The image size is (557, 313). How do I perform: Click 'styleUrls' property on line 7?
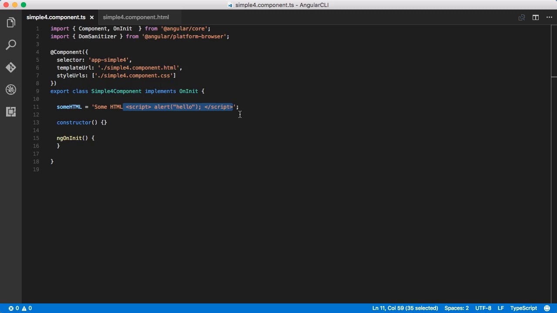[71, 76]
